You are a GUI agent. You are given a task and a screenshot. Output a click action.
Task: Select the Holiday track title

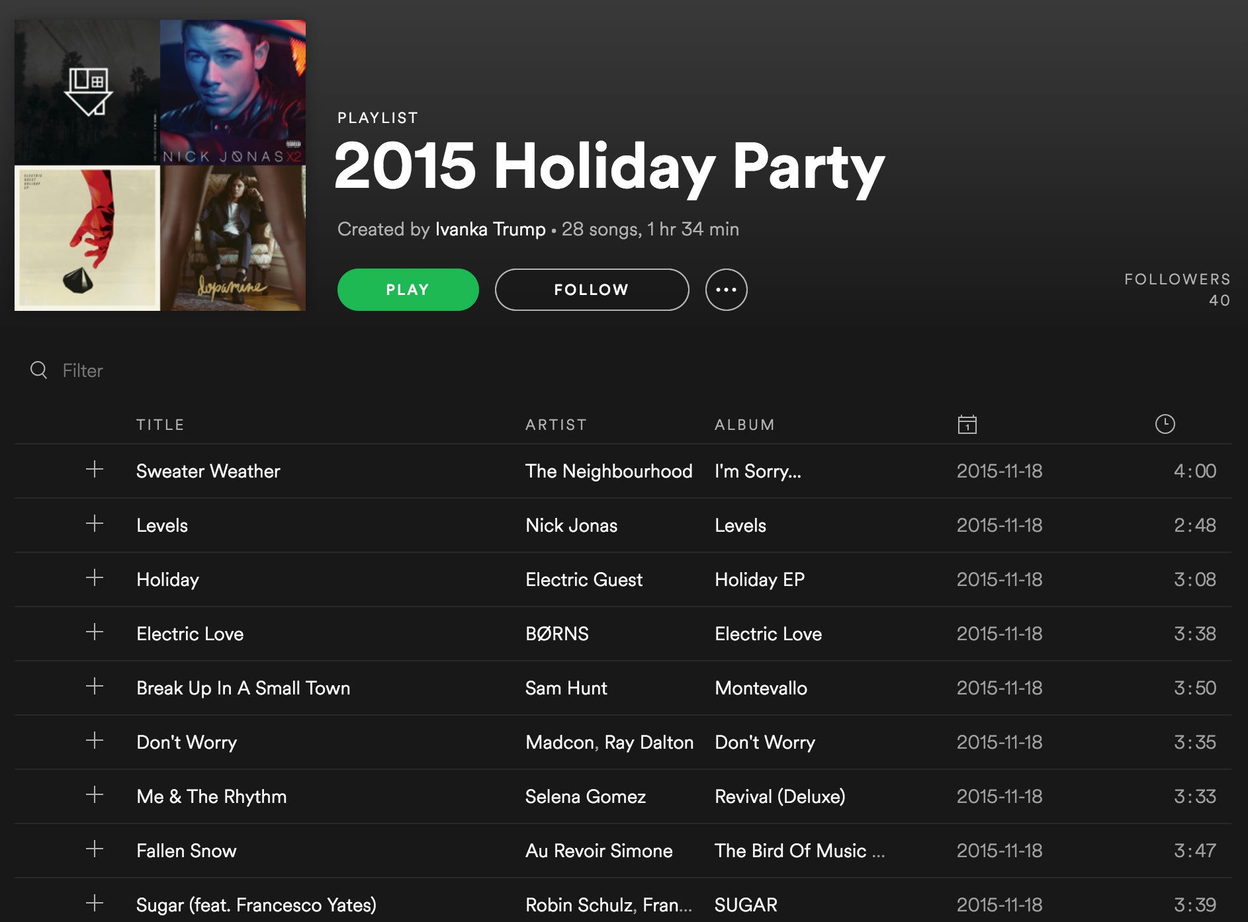[167, 579]
